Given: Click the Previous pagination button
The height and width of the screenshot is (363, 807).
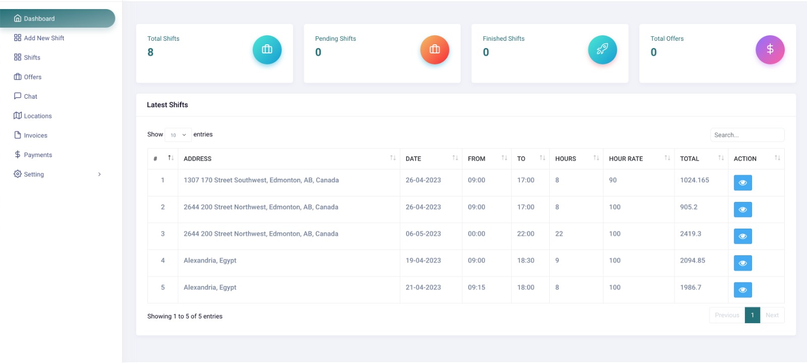Looking at the screenshot, I should 727,315.
